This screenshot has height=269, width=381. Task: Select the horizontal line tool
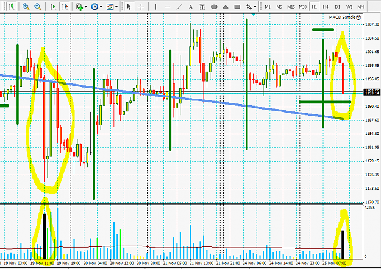pyautogui.click(x=168, y=7)
